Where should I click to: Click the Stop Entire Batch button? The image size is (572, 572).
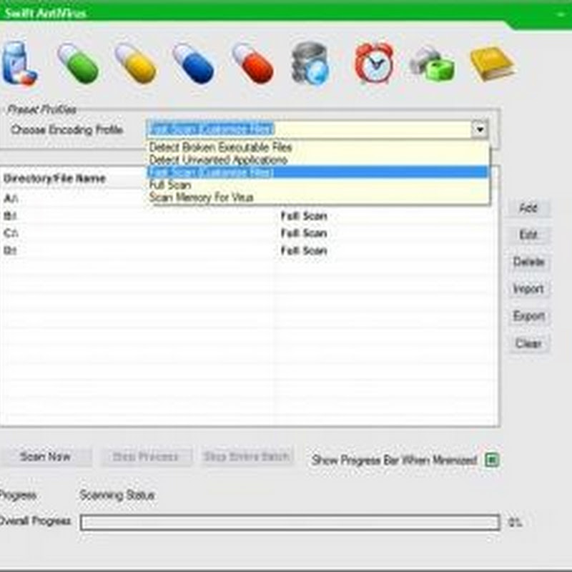pos(247,456)
